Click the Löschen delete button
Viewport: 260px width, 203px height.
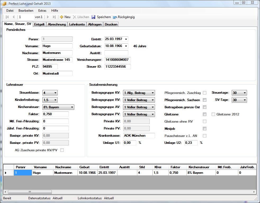(x=81, y=17)
